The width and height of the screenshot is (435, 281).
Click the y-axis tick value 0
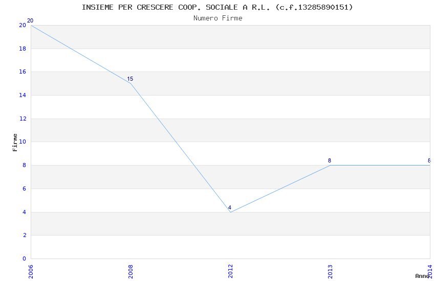(25, 259)
